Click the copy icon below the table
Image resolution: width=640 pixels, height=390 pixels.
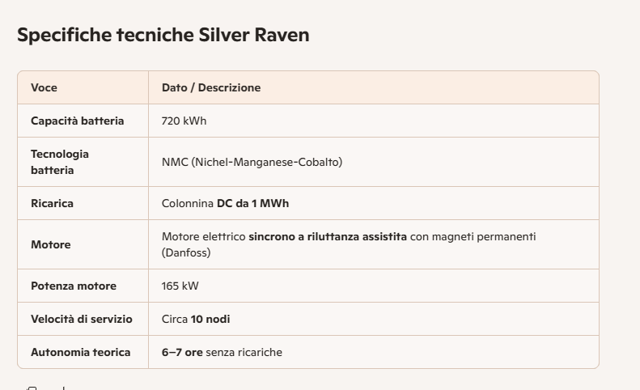(x=32, y=388)
